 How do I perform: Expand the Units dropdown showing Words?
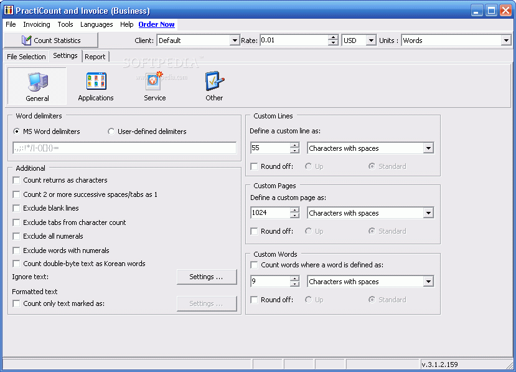pos(506,41)
